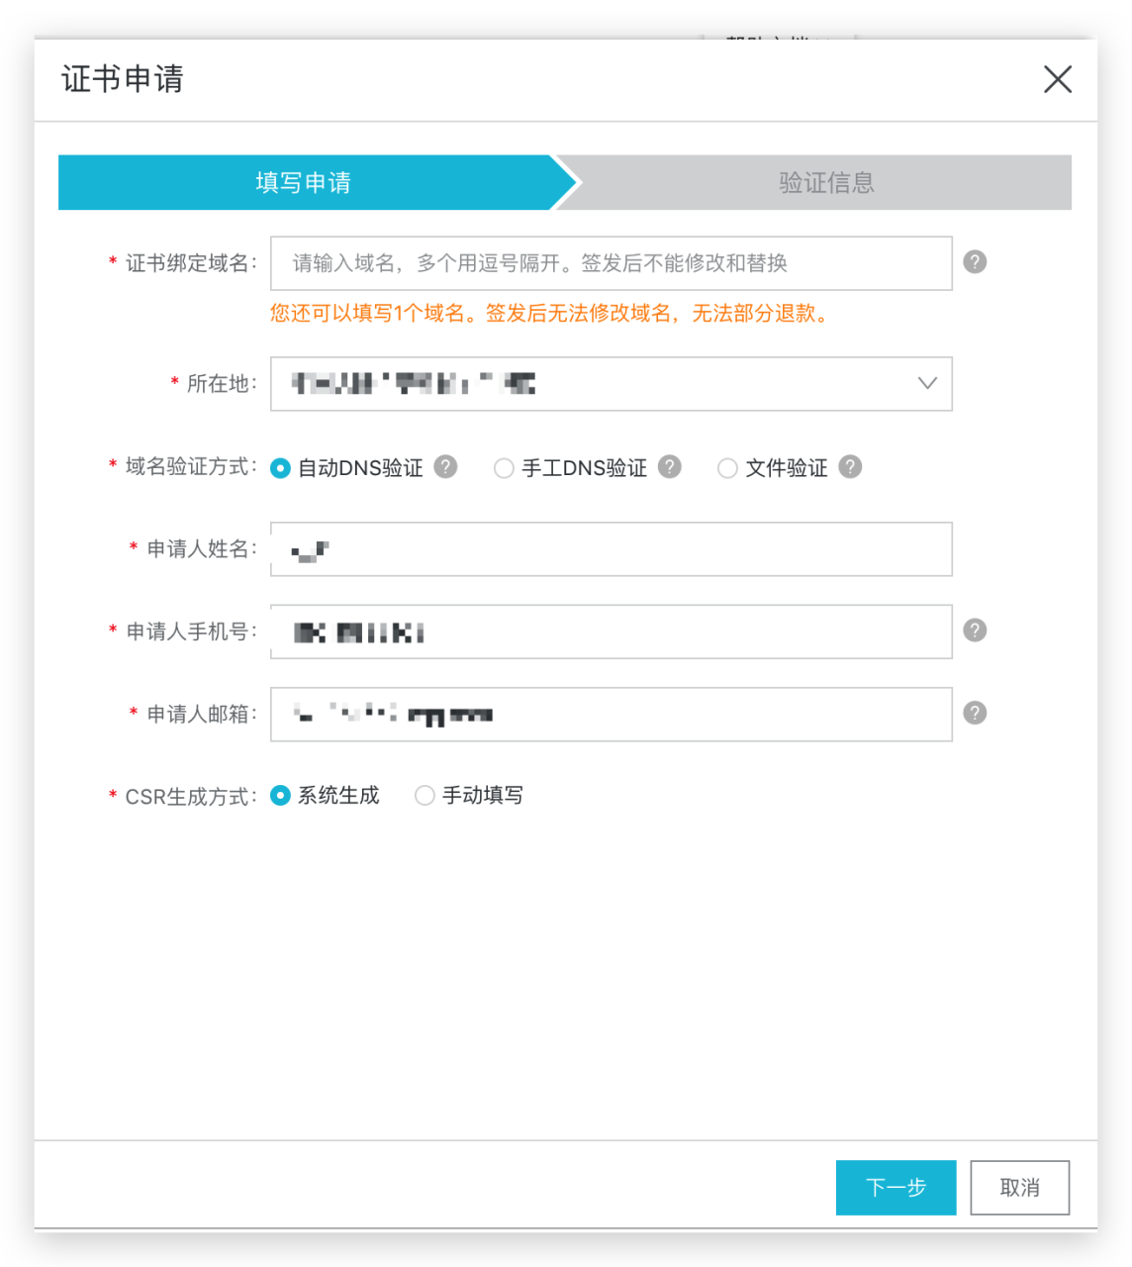Click 取消 to cancel the application
The height and width of the screenshot is (1267, 1132).
click(x=1020, y=1188)
